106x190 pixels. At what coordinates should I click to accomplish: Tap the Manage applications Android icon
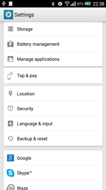pos(11,59)
